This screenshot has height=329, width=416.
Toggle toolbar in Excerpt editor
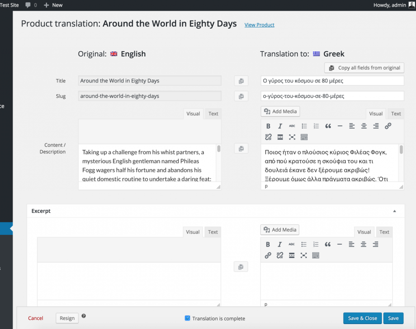316,255
